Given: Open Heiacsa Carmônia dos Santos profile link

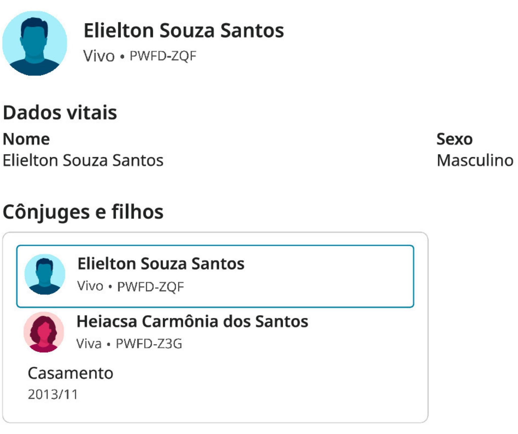Looking at the screenshot, I should (192, 322).
